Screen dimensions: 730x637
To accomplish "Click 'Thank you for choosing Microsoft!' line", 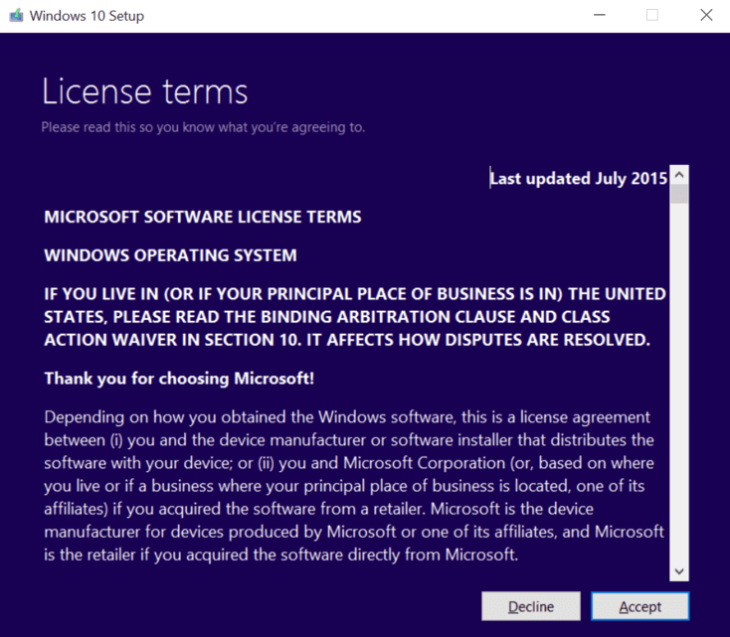I will click(179, 379).
